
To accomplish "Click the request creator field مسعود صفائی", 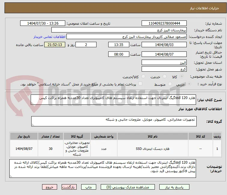I will tap(127, 37).
